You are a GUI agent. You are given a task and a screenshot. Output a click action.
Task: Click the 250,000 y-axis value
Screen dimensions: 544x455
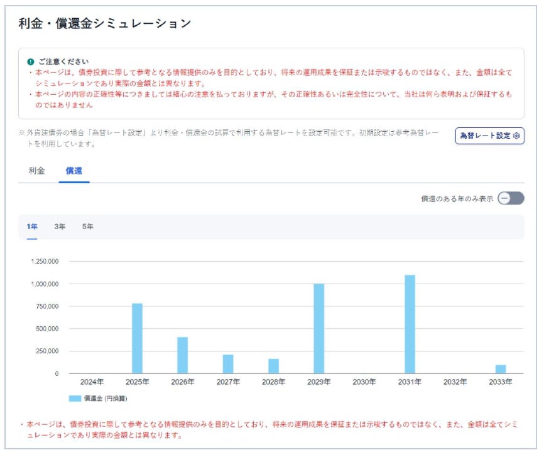click(47, 351)
